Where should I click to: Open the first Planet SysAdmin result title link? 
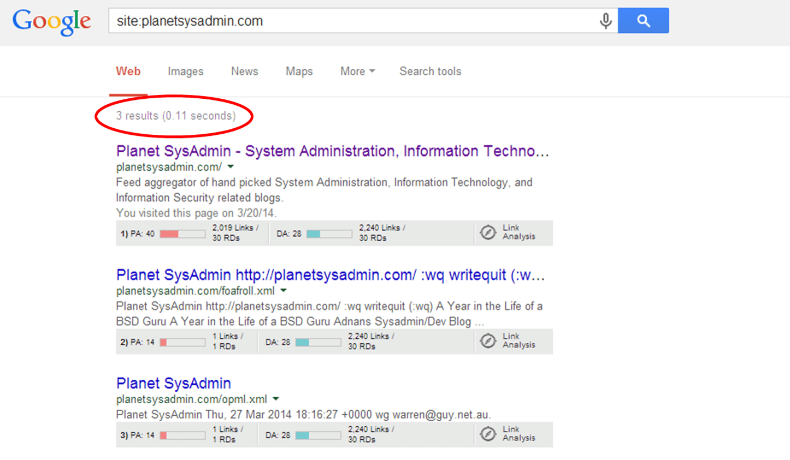[x=332, y=151]
